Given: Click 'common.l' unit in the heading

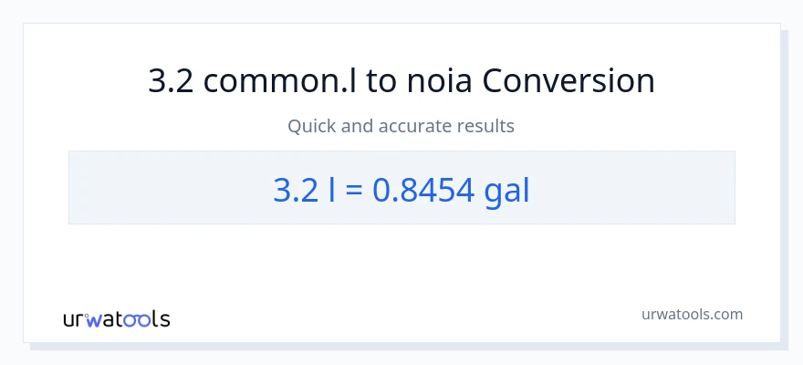Looking at the screenshot, I should point(281,81).
